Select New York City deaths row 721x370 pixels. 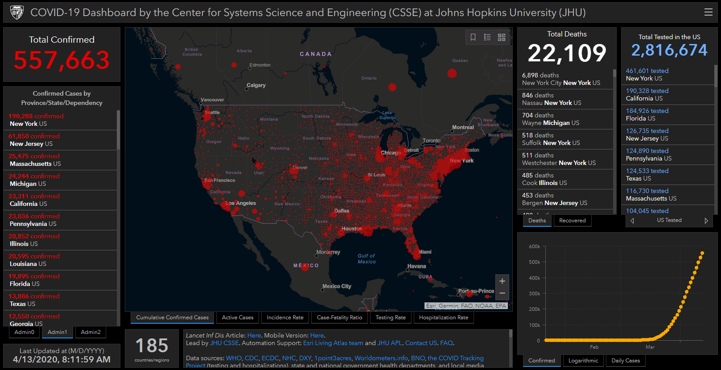click(565, 79)
